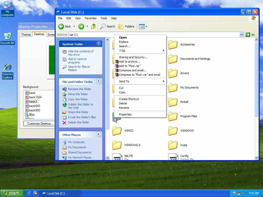Screen dimensions: 263x197
Task: Switch to Desktop tab in Display Properties
Action: point(39,34)
